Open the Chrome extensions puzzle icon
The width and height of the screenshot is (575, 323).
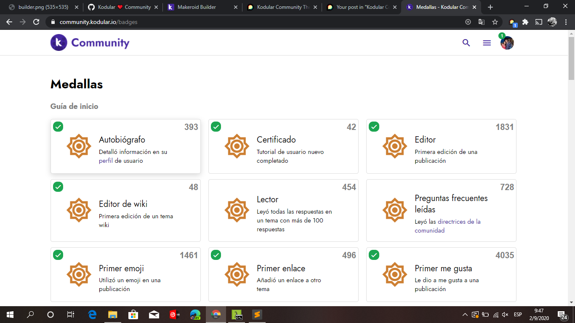(525, 22)
